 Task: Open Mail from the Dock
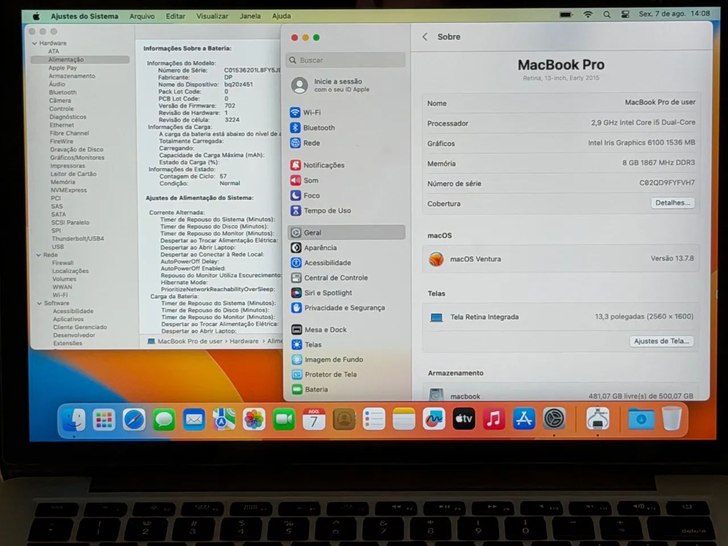point(194,420)
